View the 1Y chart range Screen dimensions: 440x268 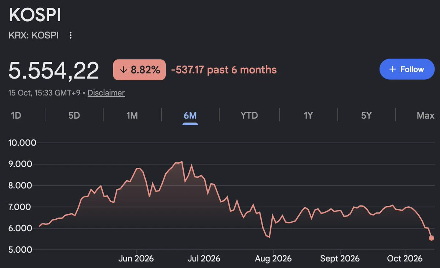pyautogui.click(x=308, y=116)
